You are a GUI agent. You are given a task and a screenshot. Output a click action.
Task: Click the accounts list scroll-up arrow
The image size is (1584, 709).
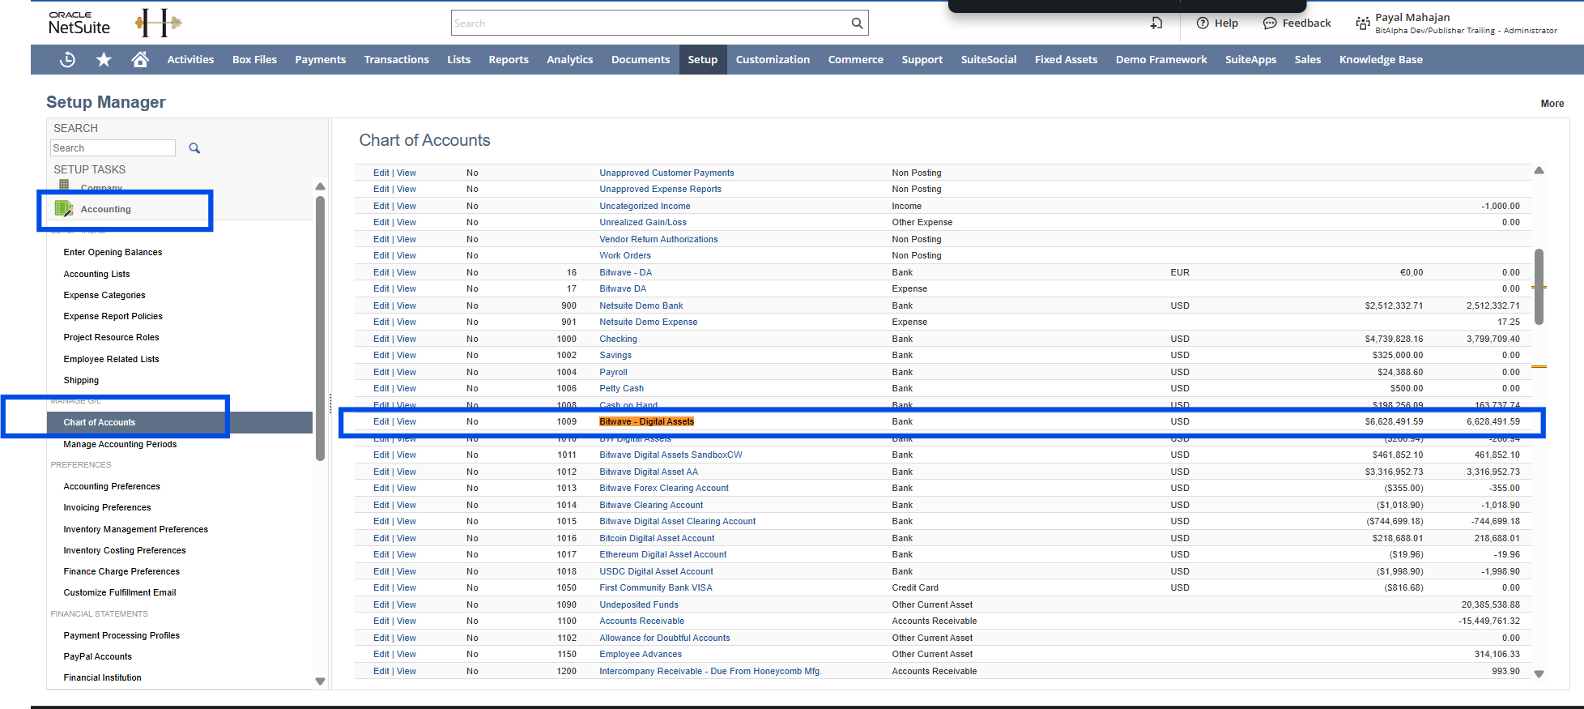[x=1539, y=170]
